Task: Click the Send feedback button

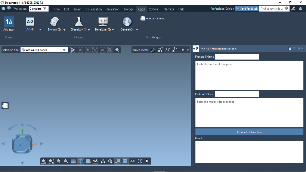Action: click(x=246, y=9)
